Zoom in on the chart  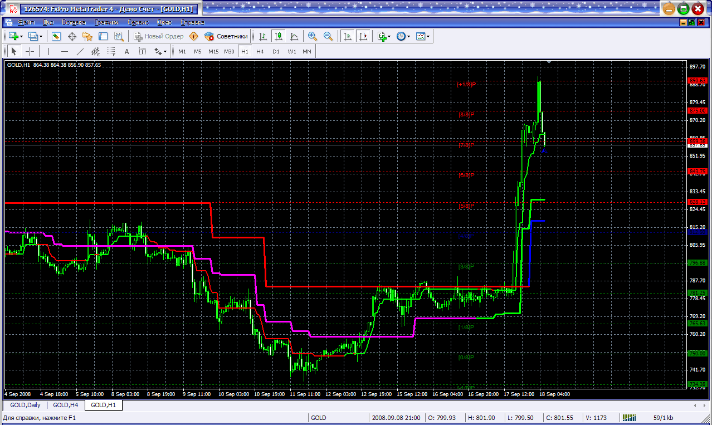(x=313, y=36)
